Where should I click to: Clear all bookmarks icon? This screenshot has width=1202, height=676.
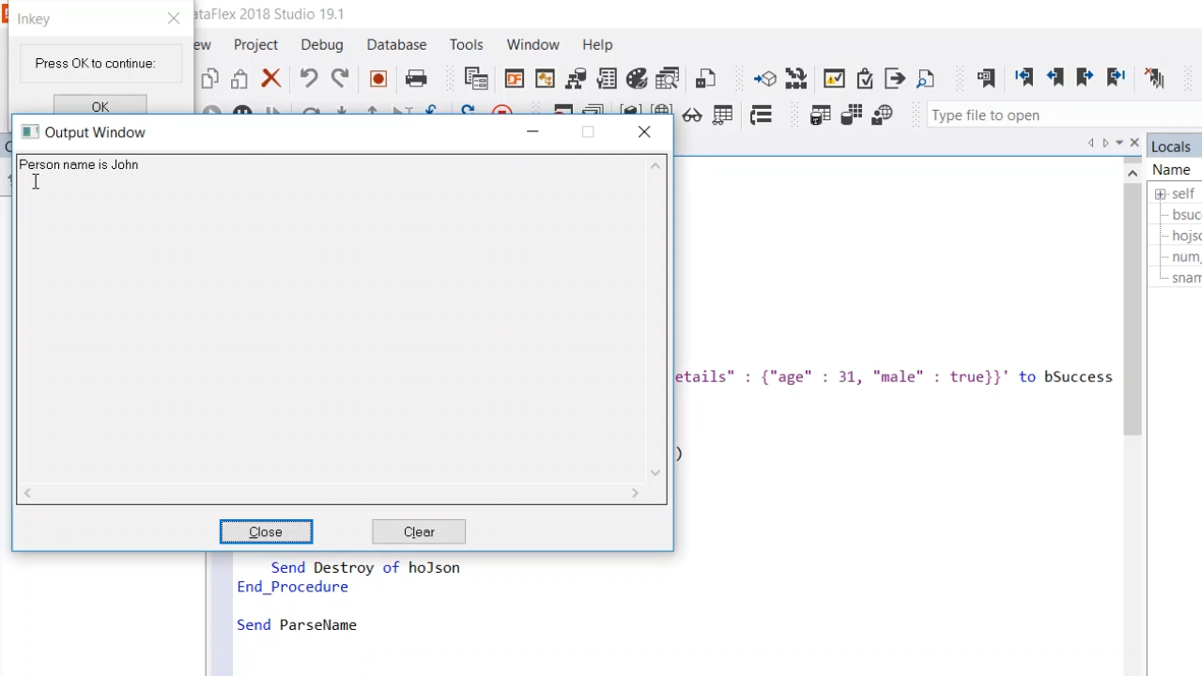pos(1154,79)
